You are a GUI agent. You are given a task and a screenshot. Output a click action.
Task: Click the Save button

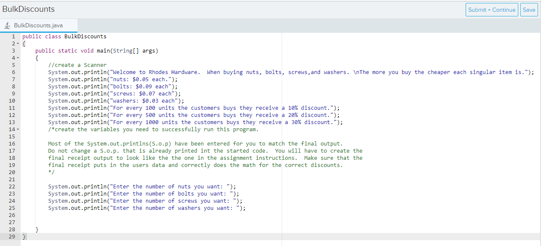point(529,9)
